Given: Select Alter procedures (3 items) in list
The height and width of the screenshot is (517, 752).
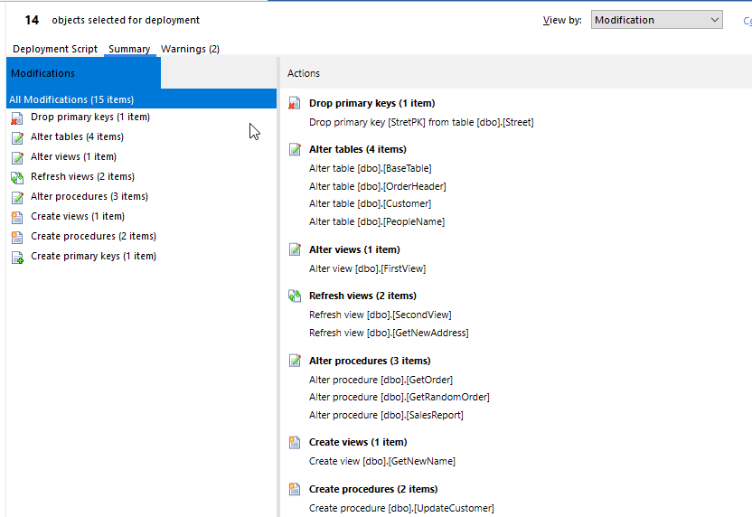Looking at the screenshot, I should pos(89,197).
